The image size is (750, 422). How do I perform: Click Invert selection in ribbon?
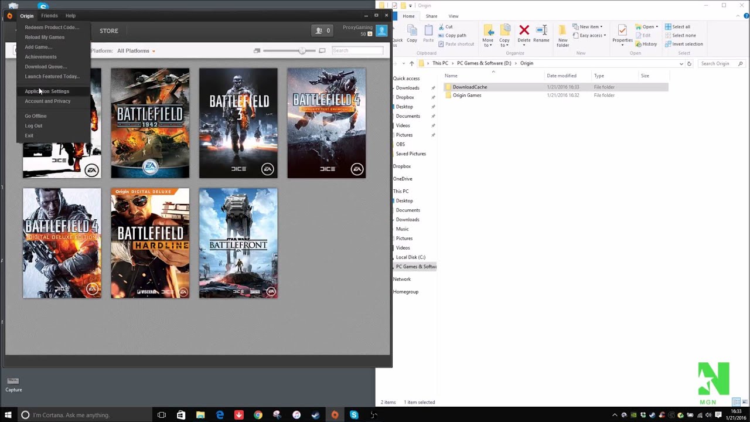(684, 44)
